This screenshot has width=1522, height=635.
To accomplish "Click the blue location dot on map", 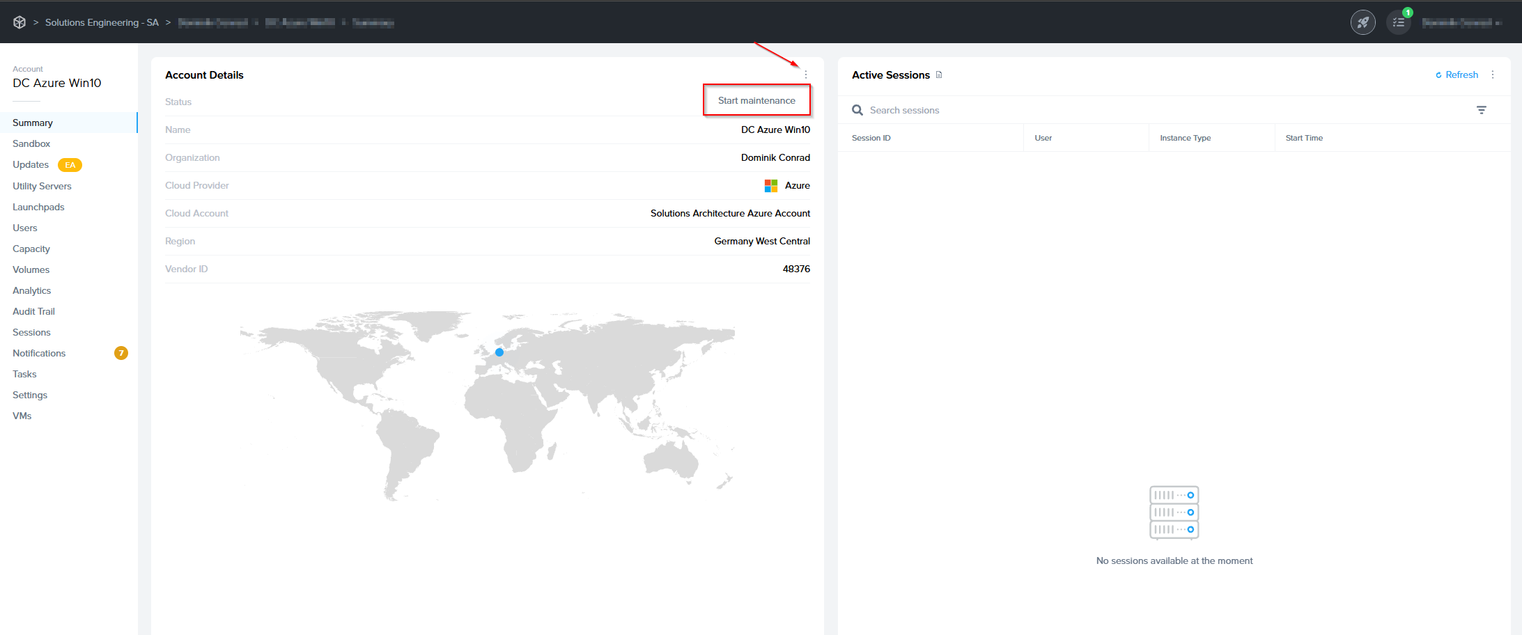I will 499,352.
